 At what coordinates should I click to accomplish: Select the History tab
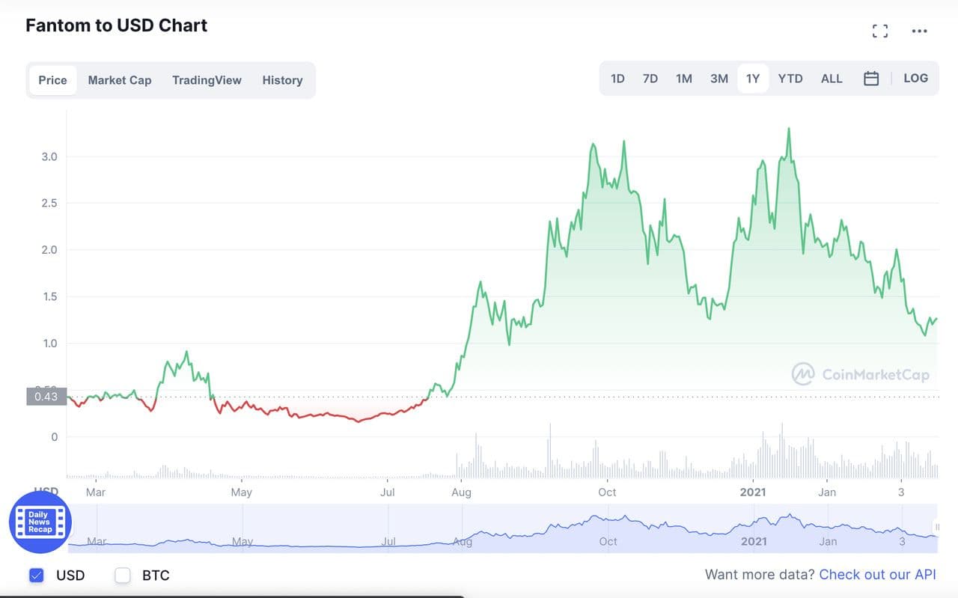click(x=282, y=80)
